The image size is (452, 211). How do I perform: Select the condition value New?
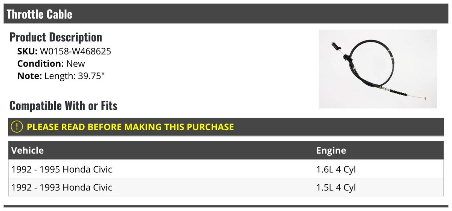(76, 63)
